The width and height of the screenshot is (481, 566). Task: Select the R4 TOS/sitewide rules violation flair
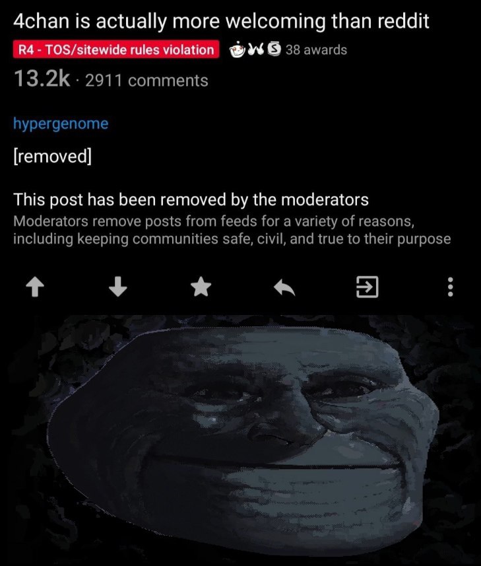(x=116, y=50)
